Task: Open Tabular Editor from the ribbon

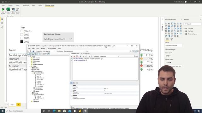Action: (x=18, y=11)
